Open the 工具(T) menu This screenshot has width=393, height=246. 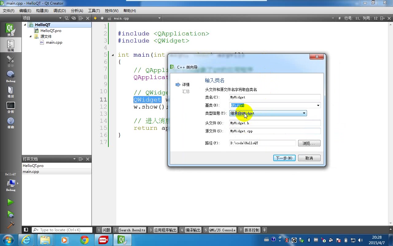click(94, 10)
